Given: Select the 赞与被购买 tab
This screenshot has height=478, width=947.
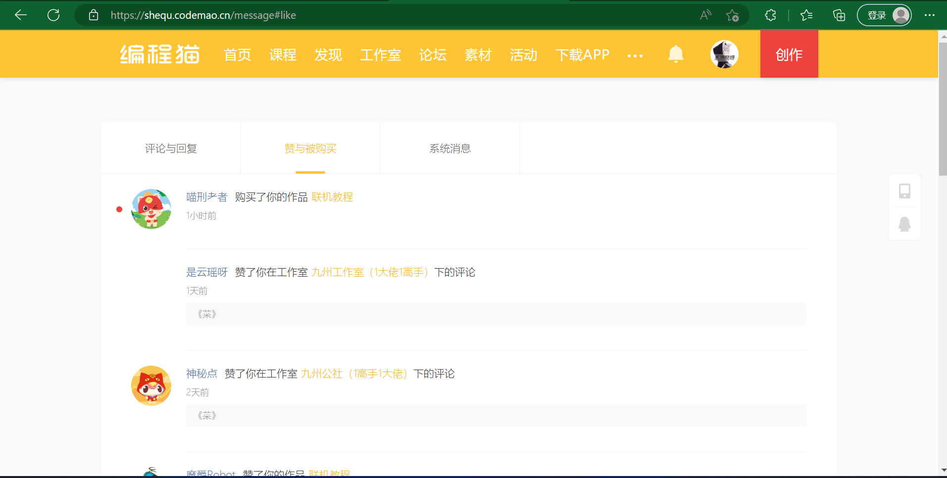Looking at the screenshot, I should [310, 148].
